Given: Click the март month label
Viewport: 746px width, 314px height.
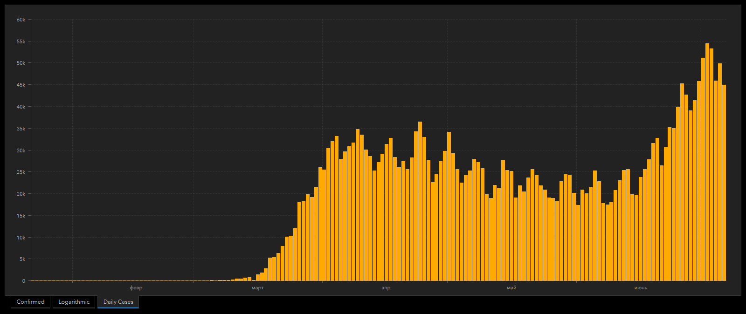Looking at the screenshot, I should coord(257,288).
